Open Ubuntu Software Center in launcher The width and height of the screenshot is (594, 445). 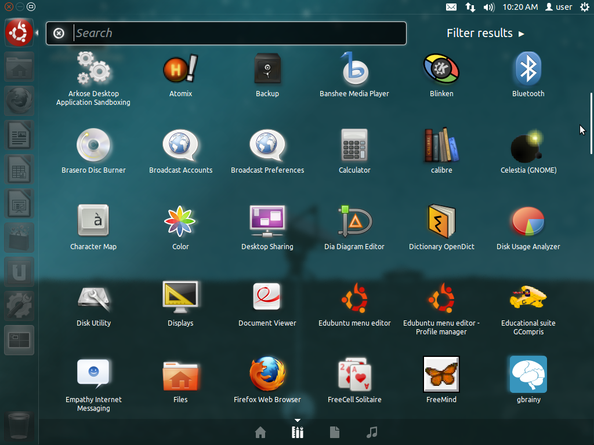click(19, 238)
